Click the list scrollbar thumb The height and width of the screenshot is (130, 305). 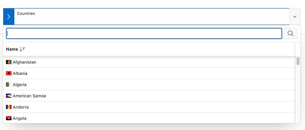(298, 61)
